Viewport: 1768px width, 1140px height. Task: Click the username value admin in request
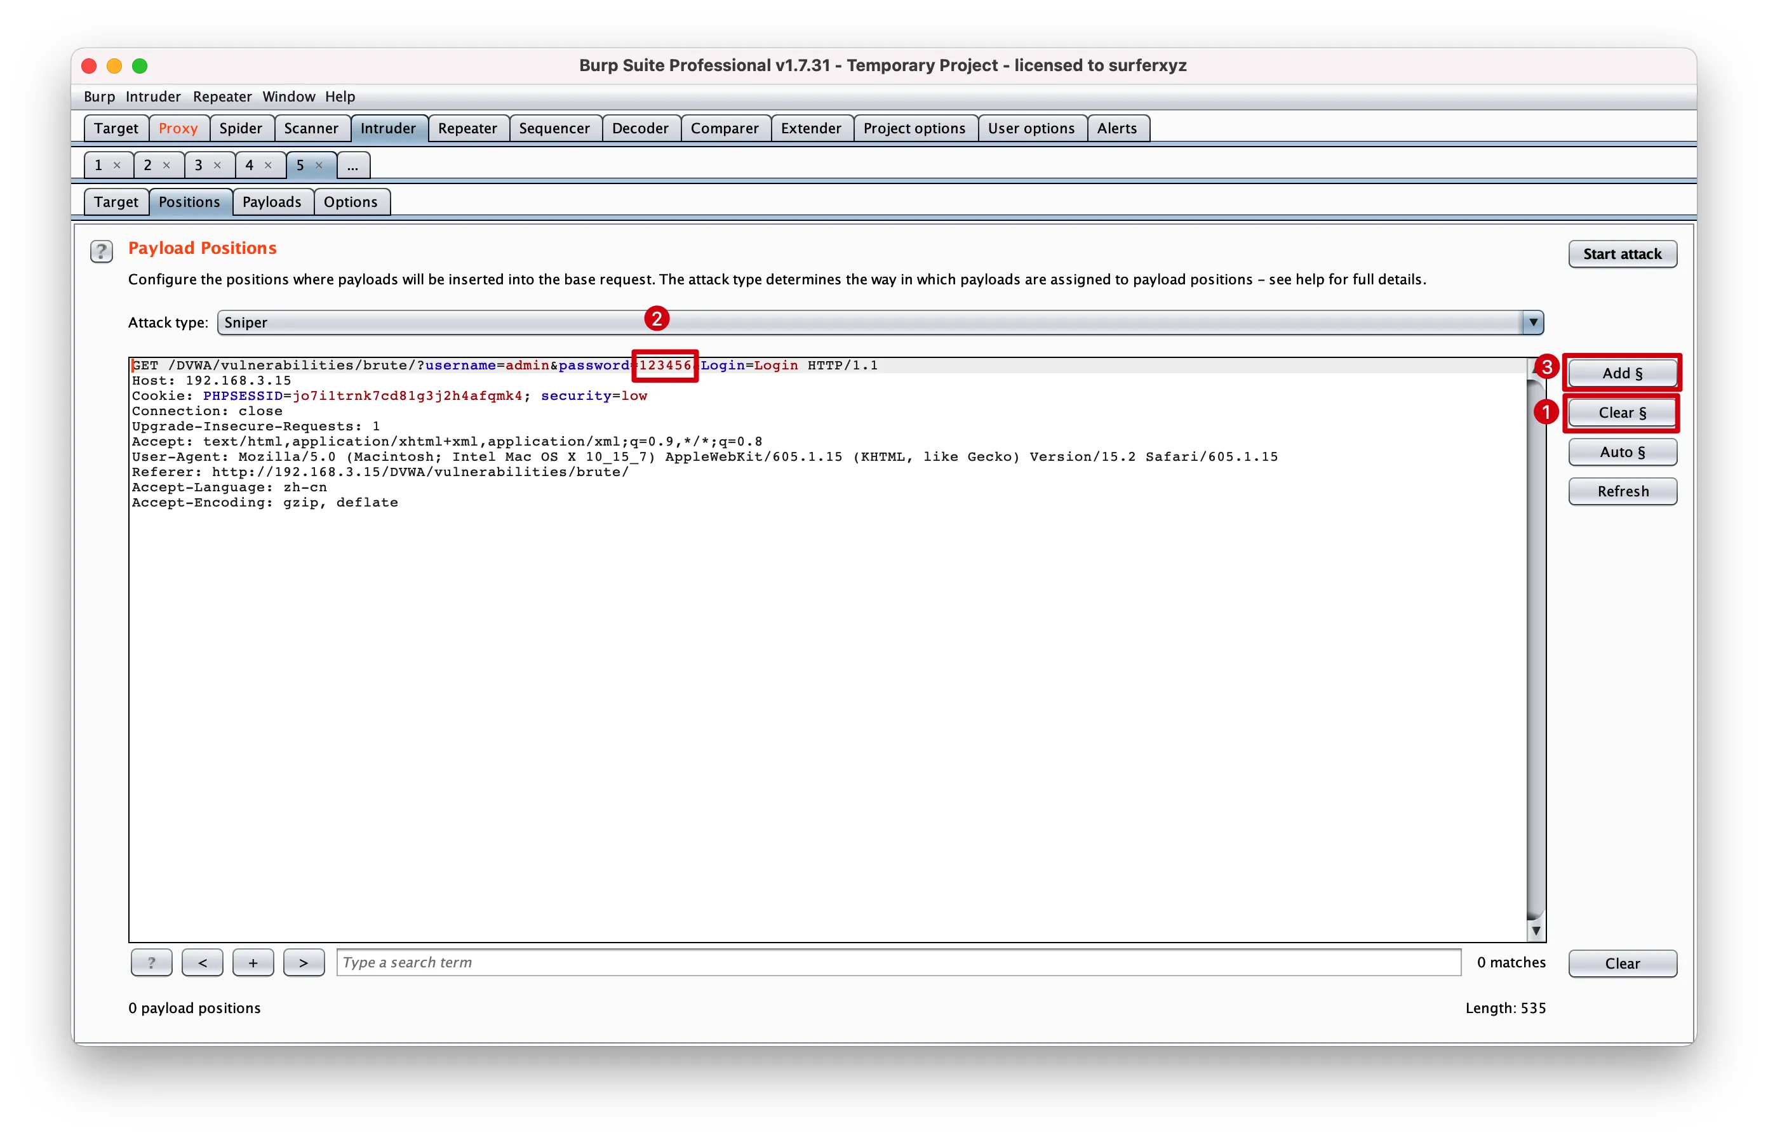[527, 366]
